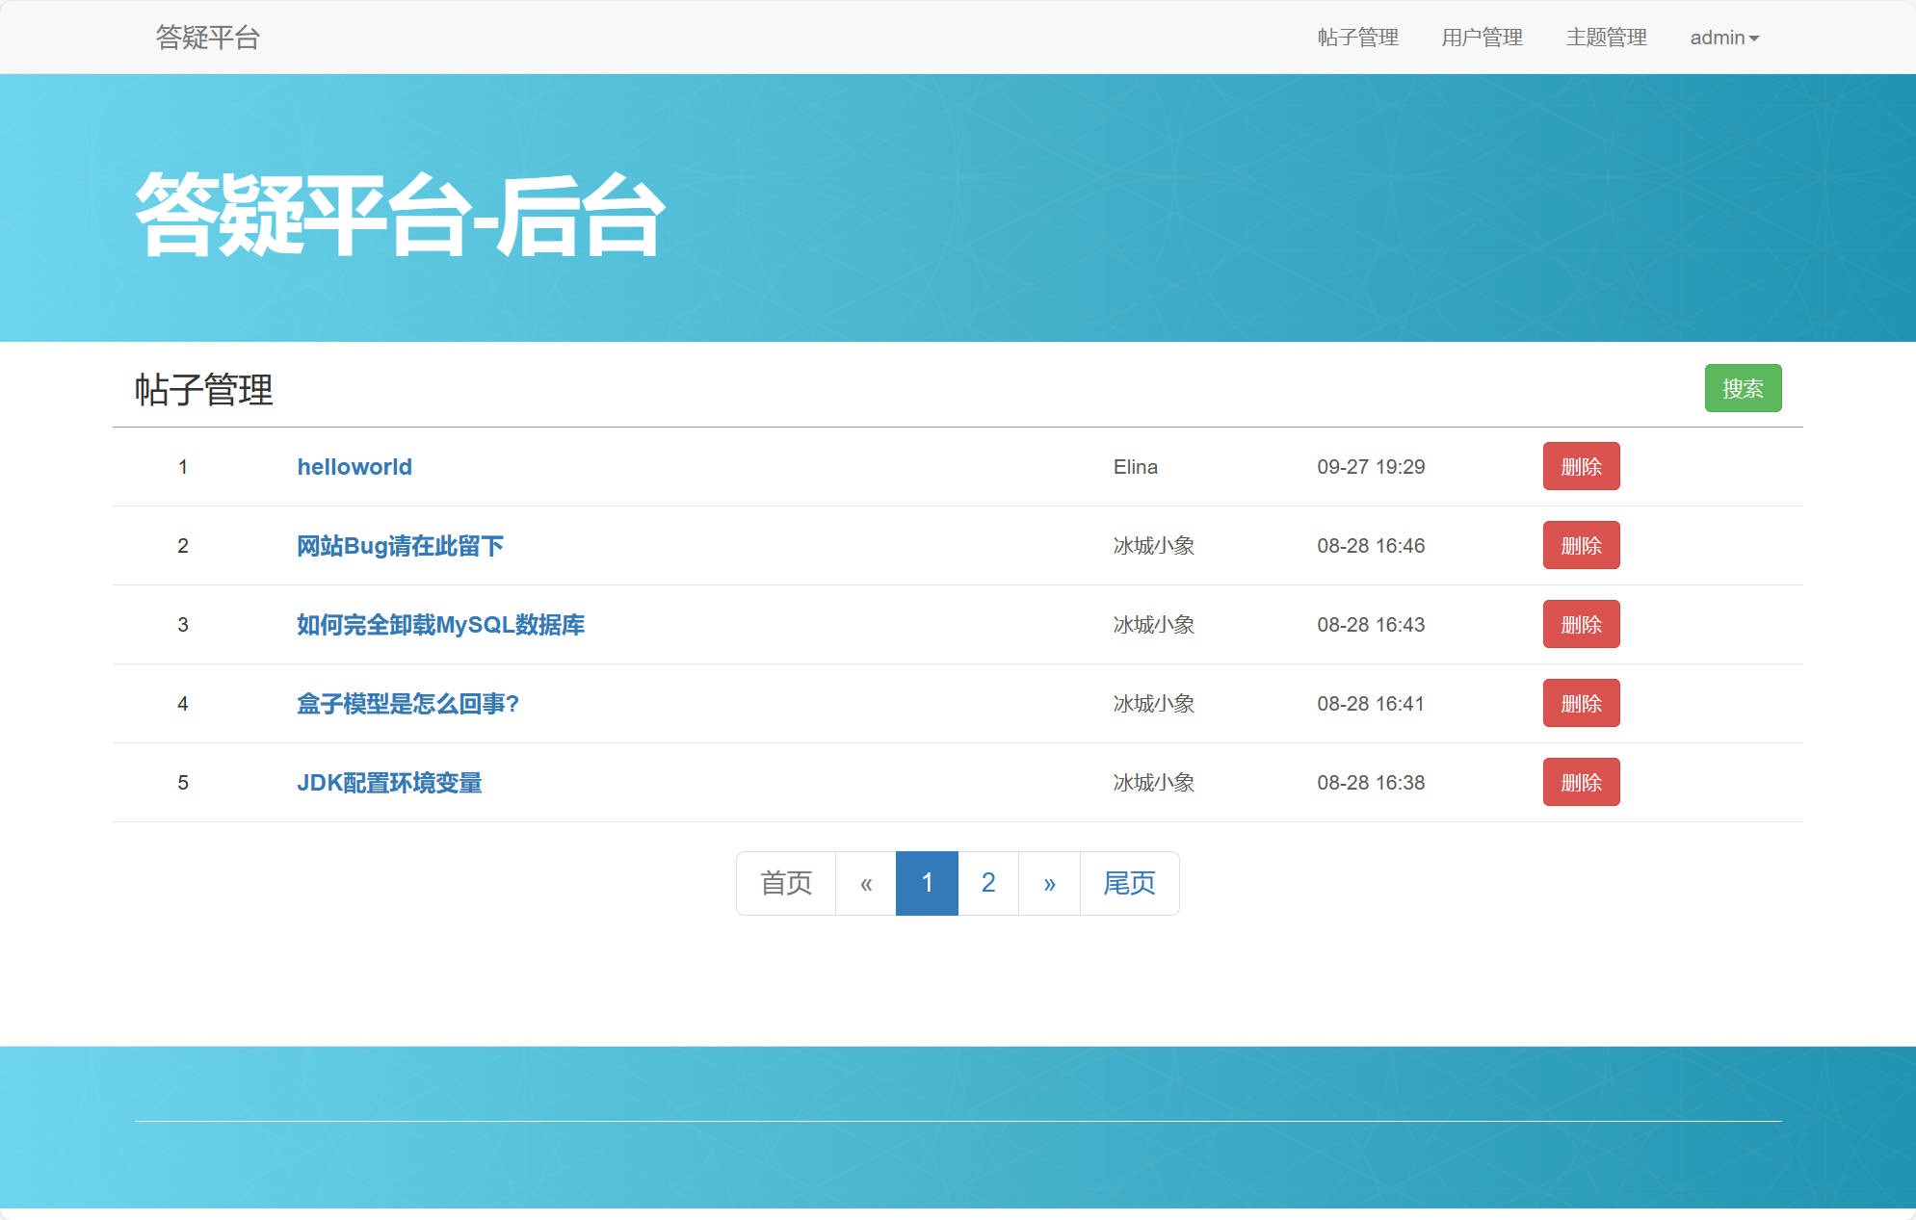Screen dimensions: 1916x1220
Task: View the JDK配置环境变量 post
Action: tap(390, 783)
